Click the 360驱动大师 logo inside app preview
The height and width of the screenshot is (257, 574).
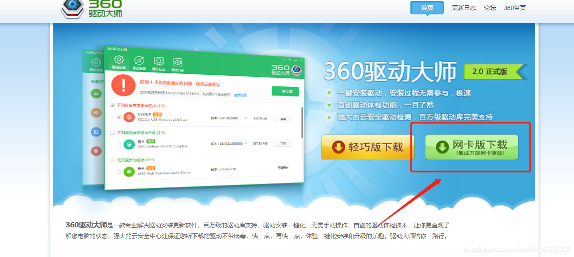286,70
